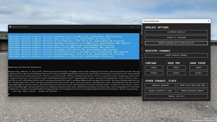
Task: Click Revert Registry Changes button
Action: (x=176, y=55)
